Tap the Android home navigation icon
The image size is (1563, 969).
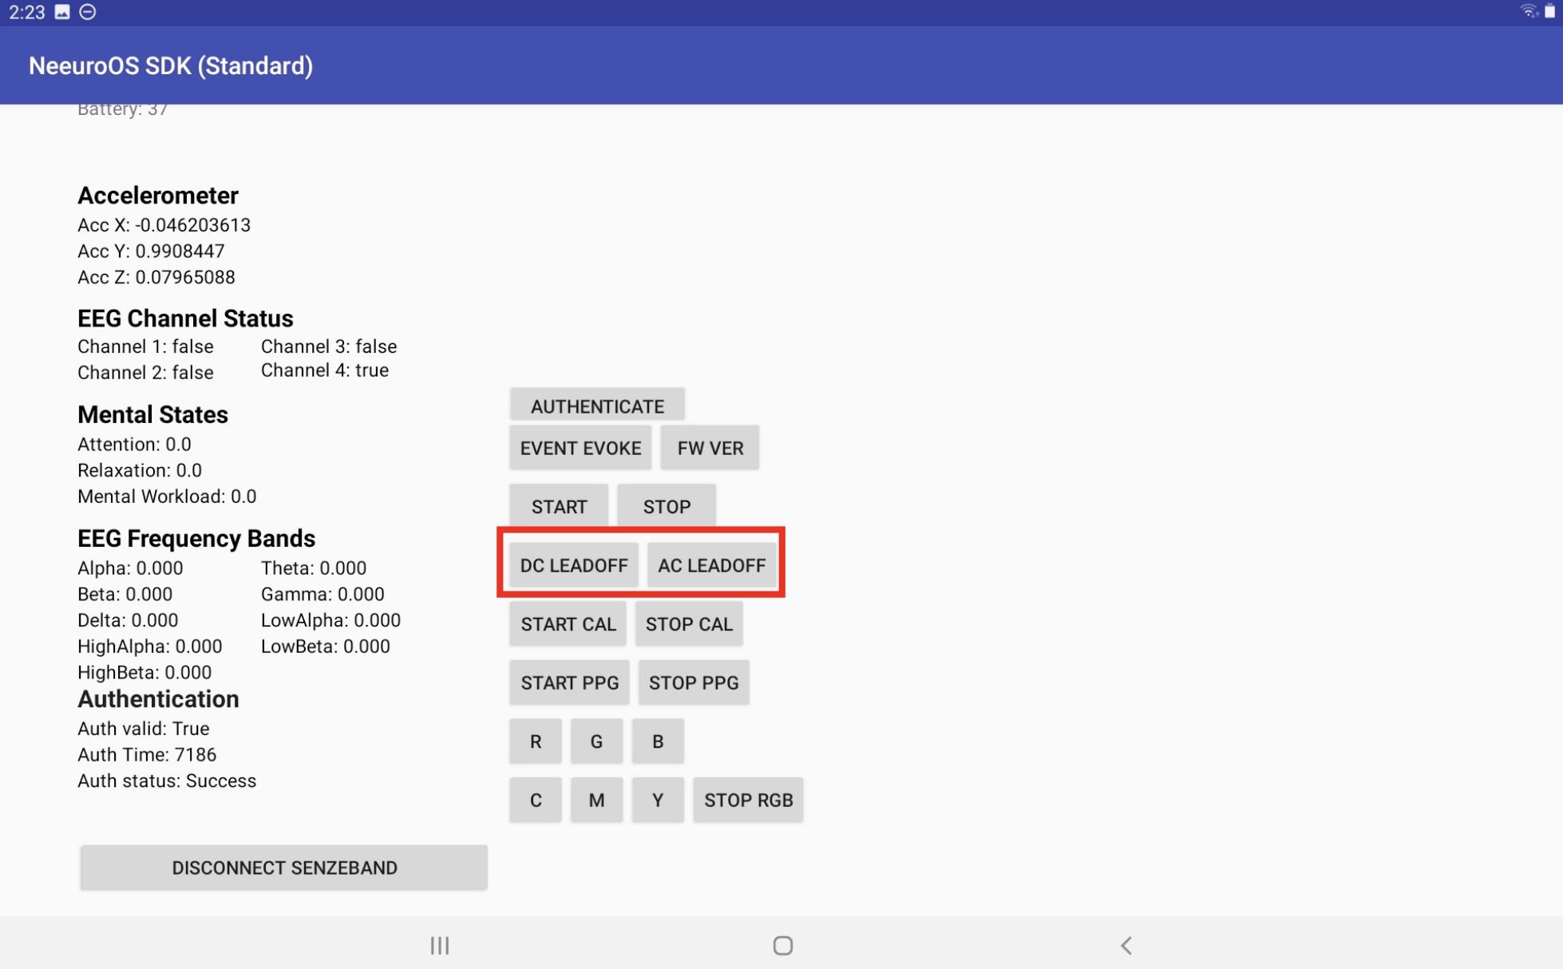[x=782, y=945]
